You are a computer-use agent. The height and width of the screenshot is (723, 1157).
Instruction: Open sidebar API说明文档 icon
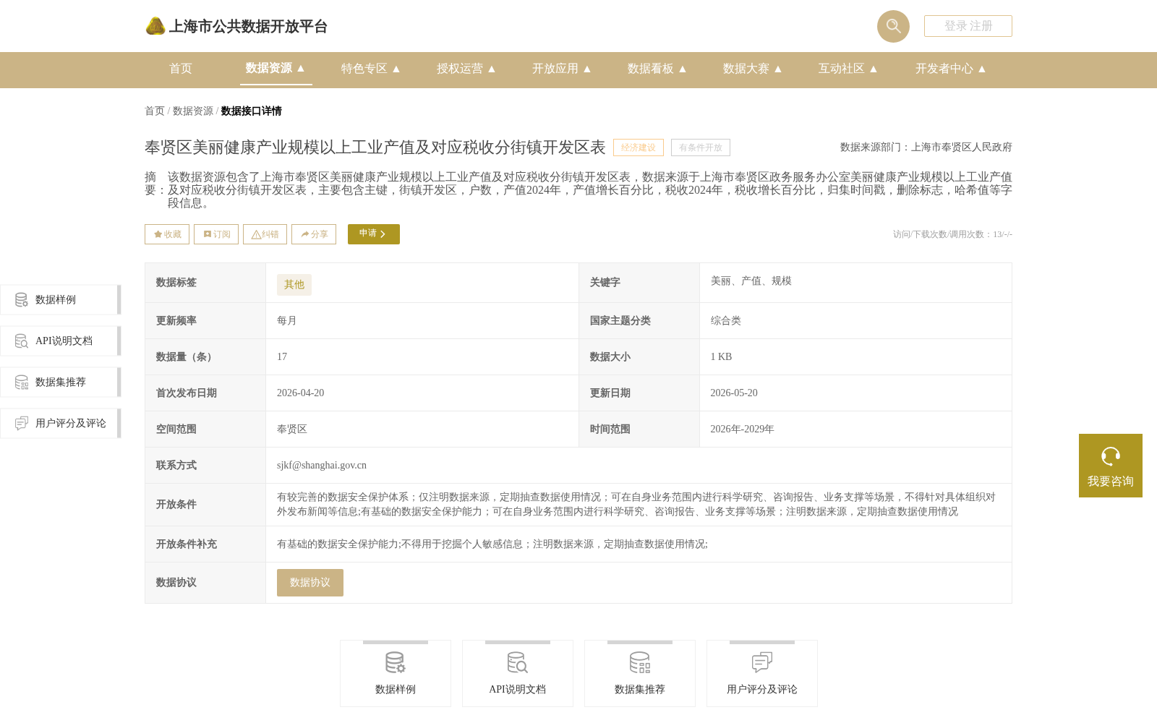22,341
